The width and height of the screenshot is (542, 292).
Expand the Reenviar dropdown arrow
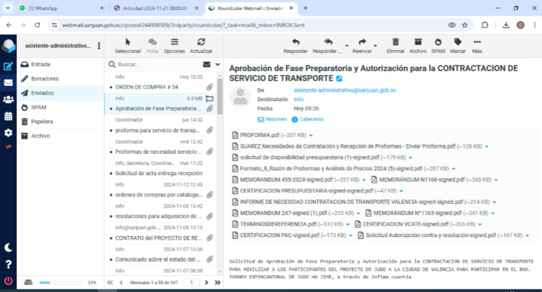(x=375, y=46)
